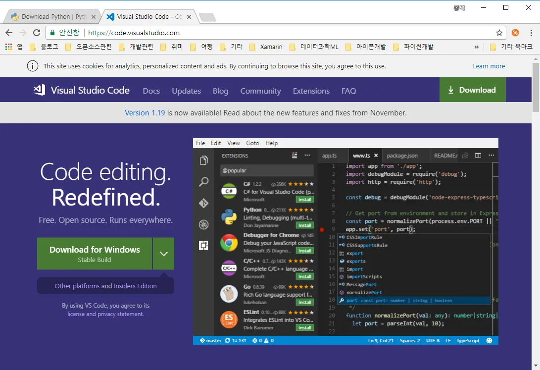This screenshot has height=370, width=540.
Task: Click the Search magnifier icon in screenshot sidebar
Action: [204, 182]
